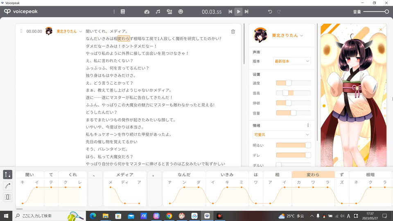This screenshot has width=393, height=221.
Task: Adjust the panel 音量 volume slider
Action: (293, 113)
